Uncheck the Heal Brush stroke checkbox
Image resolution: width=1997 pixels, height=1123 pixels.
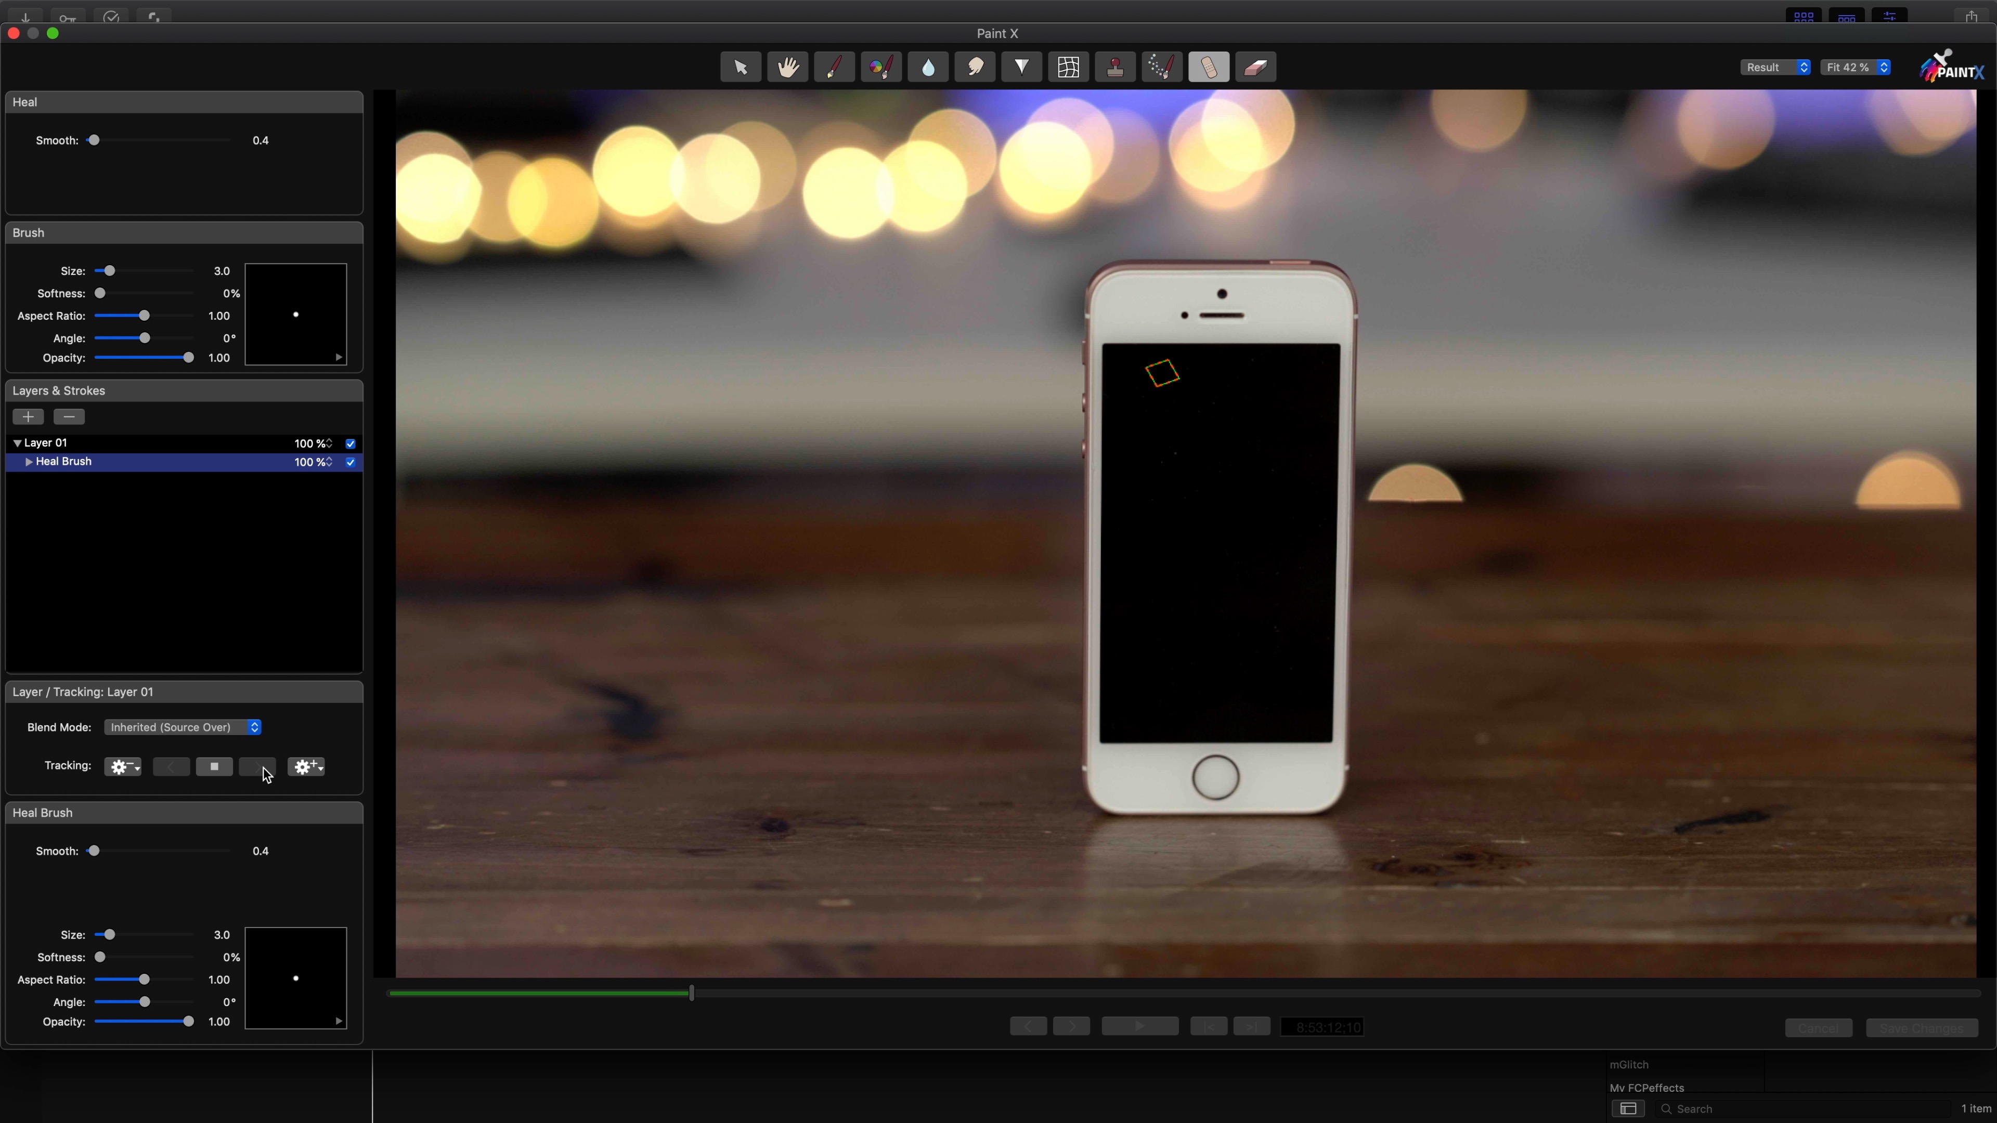(351, 462)
